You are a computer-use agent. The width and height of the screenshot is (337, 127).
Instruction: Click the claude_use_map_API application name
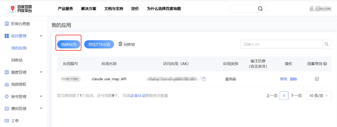point(109,79)
